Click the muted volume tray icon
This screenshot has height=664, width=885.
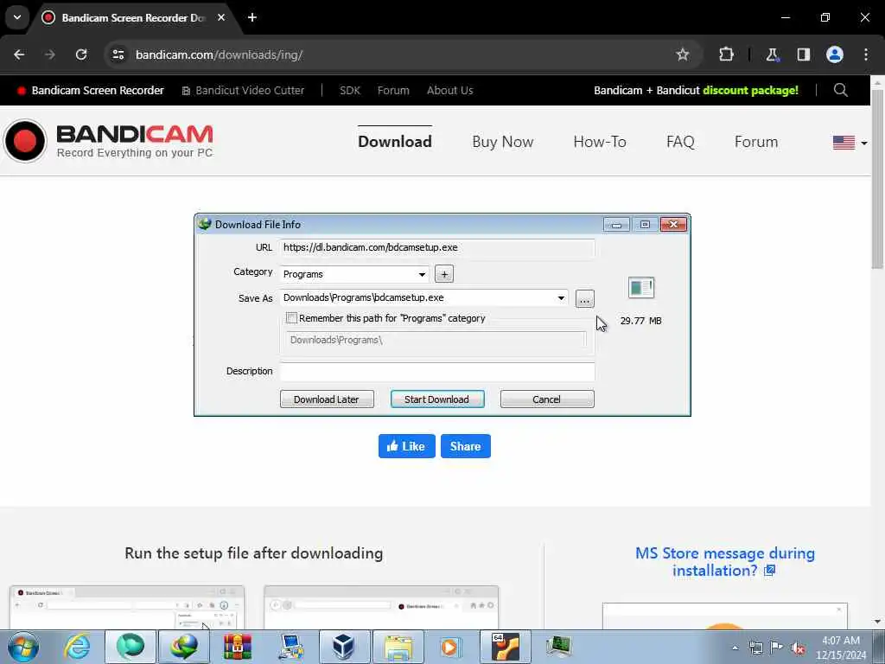point(798,648)
